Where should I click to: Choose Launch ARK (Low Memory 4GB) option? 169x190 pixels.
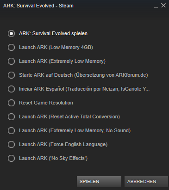(x=12, y=48)
